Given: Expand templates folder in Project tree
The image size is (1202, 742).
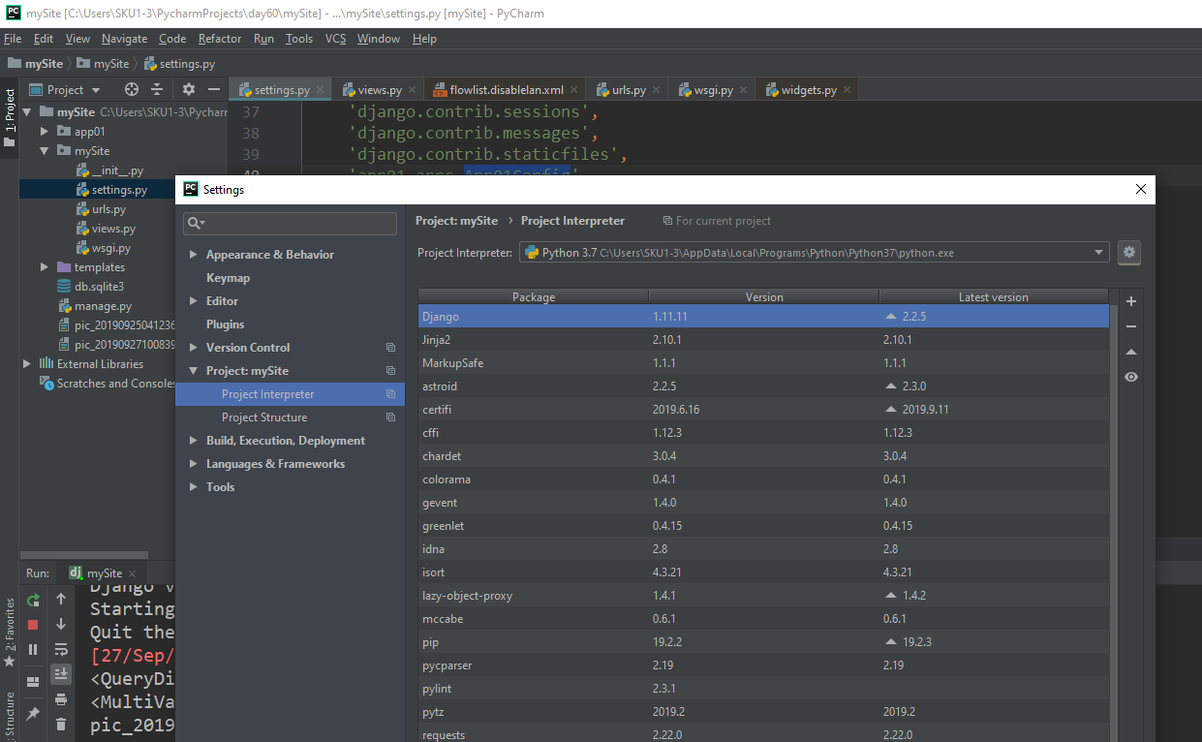Looking at the screenshot, I should [45, 267].
